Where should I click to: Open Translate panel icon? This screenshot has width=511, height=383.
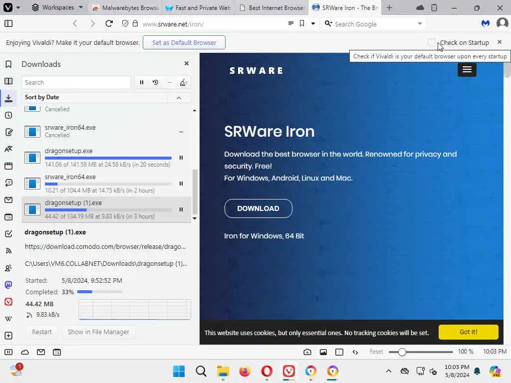pyautogui.click(x=8, y=149)
